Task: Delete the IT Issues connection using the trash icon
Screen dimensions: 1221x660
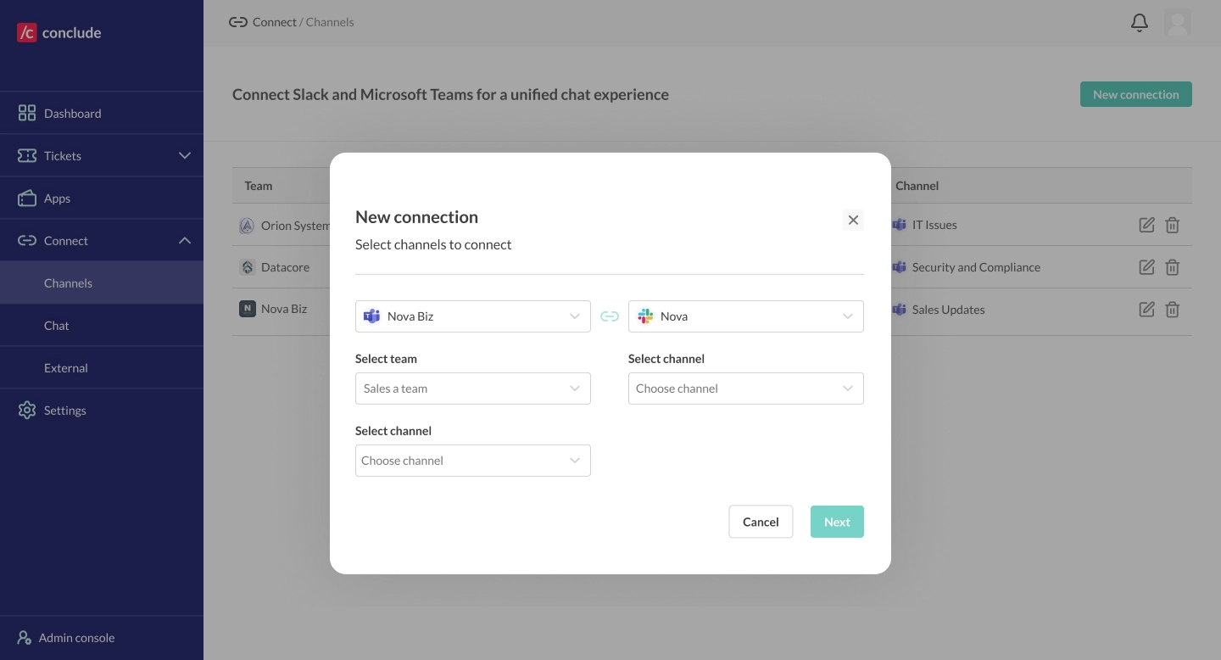Action: pyautogui.click(x=1173, y=225)
